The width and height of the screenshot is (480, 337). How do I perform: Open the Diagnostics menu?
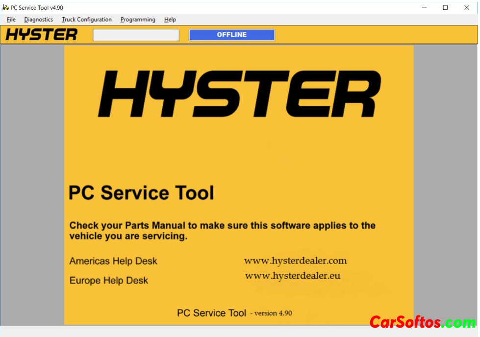tap(38, 20)
